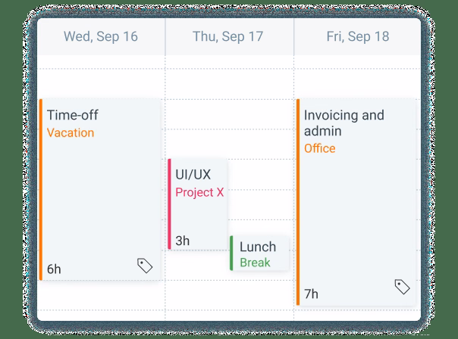Click the 6h duration on Time-off
This screenshot has width=458, height=339.
[x=55, y=269]
